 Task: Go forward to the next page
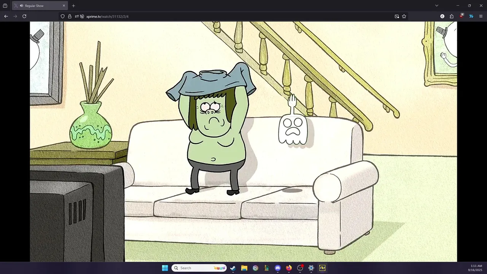[x=15, y=16]
